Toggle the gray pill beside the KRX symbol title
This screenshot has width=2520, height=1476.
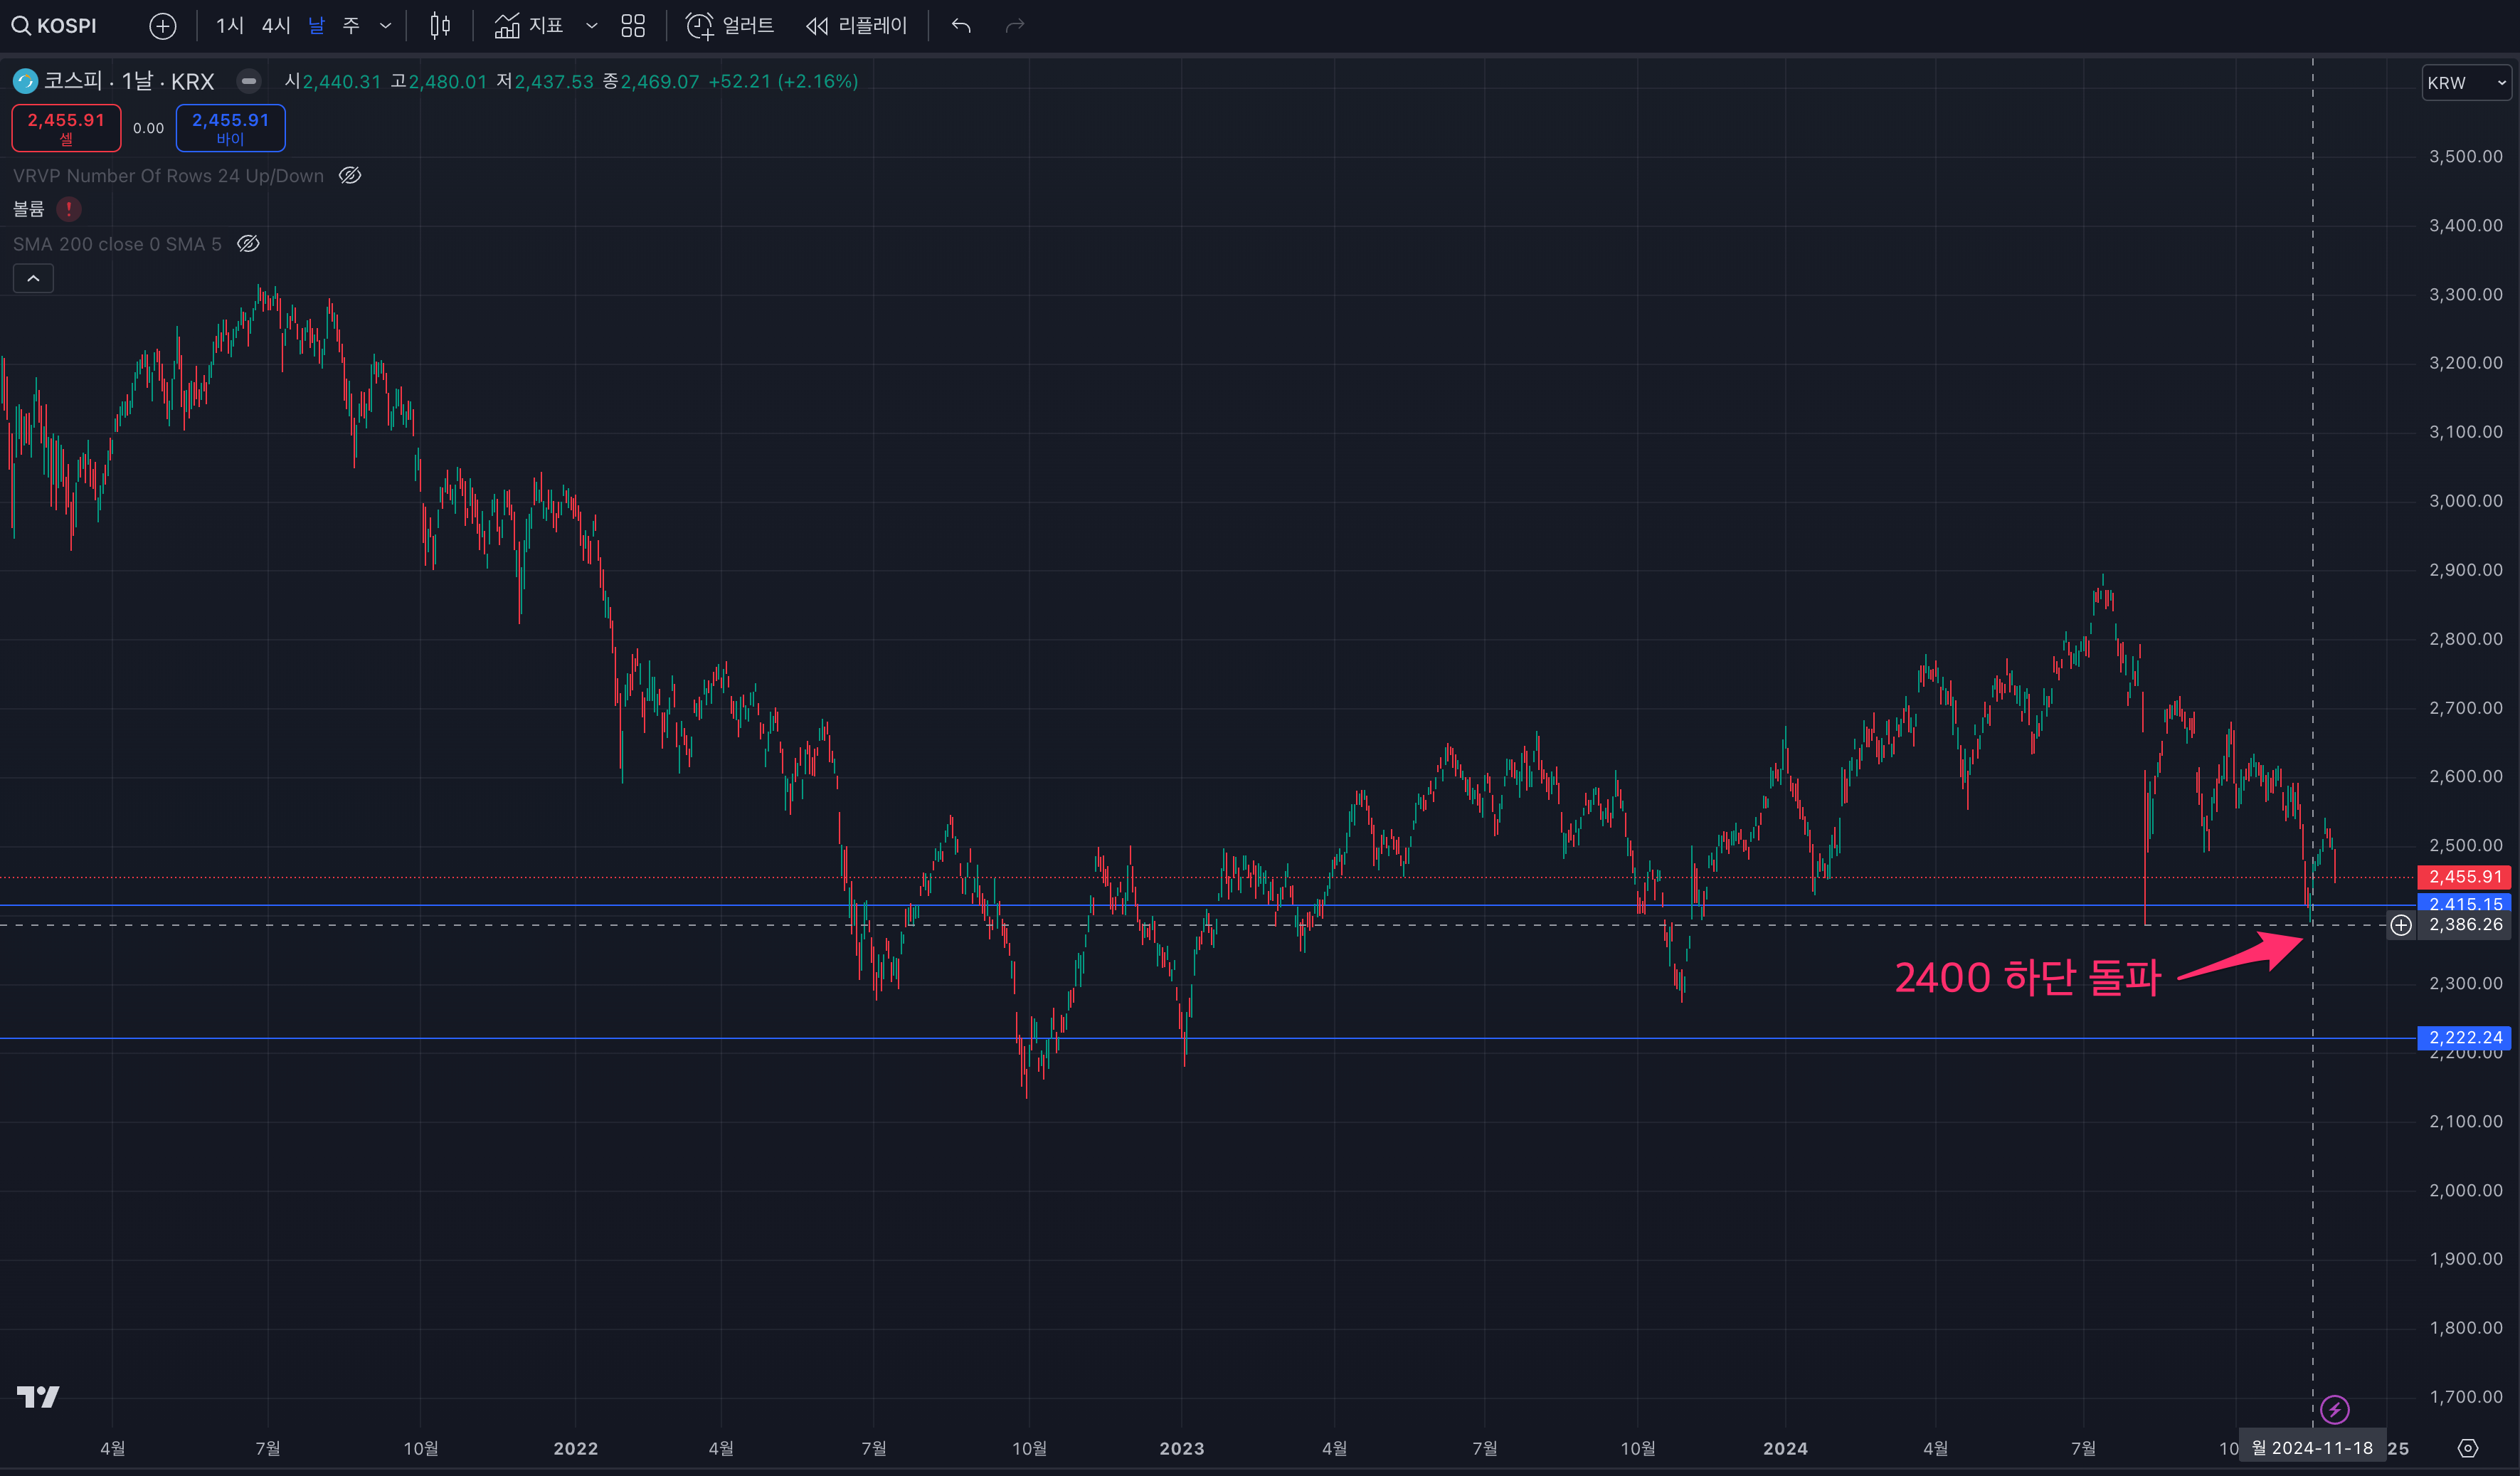click(249, 81)
